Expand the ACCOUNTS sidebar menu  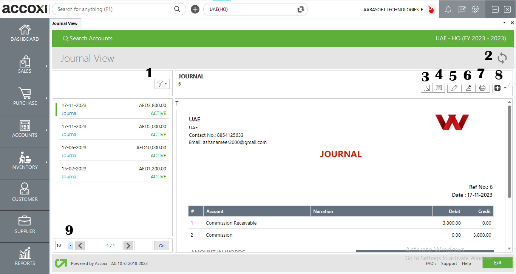pos(25,131)
